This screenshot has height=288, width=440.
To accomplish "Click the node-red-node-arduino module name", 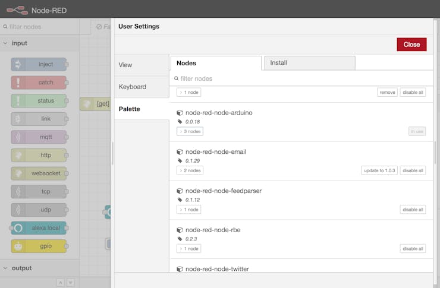I will coord(219,113).
